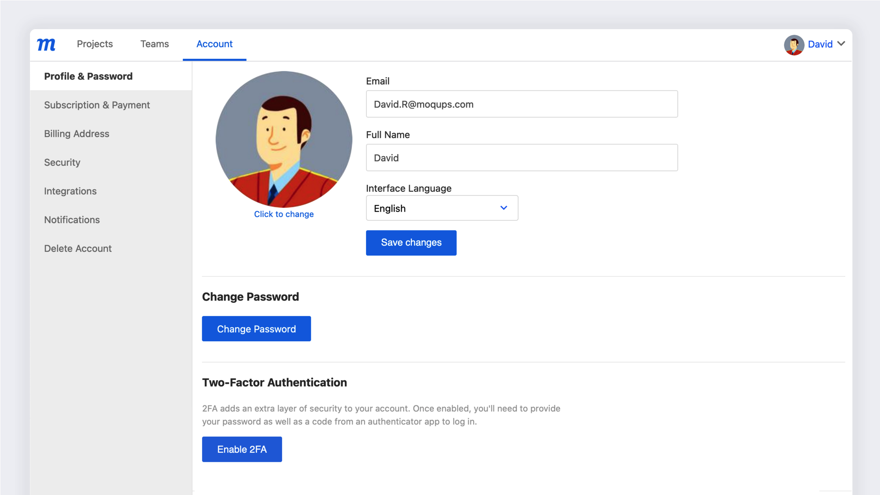Open the David account menu chevron
The image size is (880, 495).
pos(842,44)
